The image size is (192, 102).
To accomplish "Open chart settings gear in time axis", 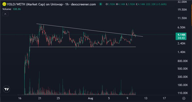I will (184, 98).
